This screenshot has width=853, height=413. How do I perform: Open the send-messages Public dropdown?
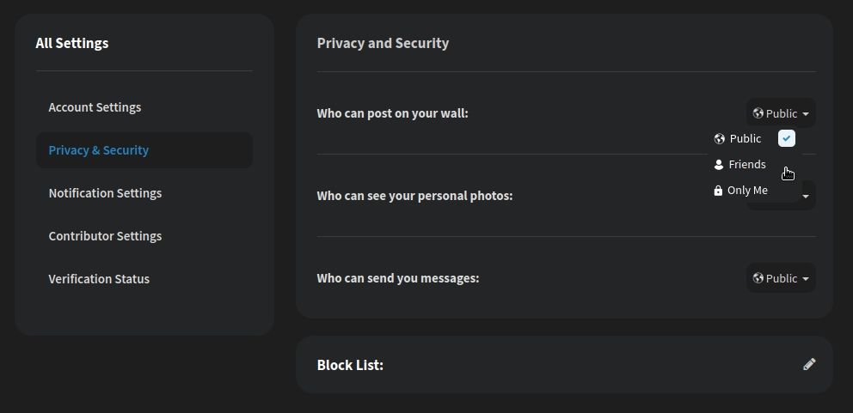(781, 278)
